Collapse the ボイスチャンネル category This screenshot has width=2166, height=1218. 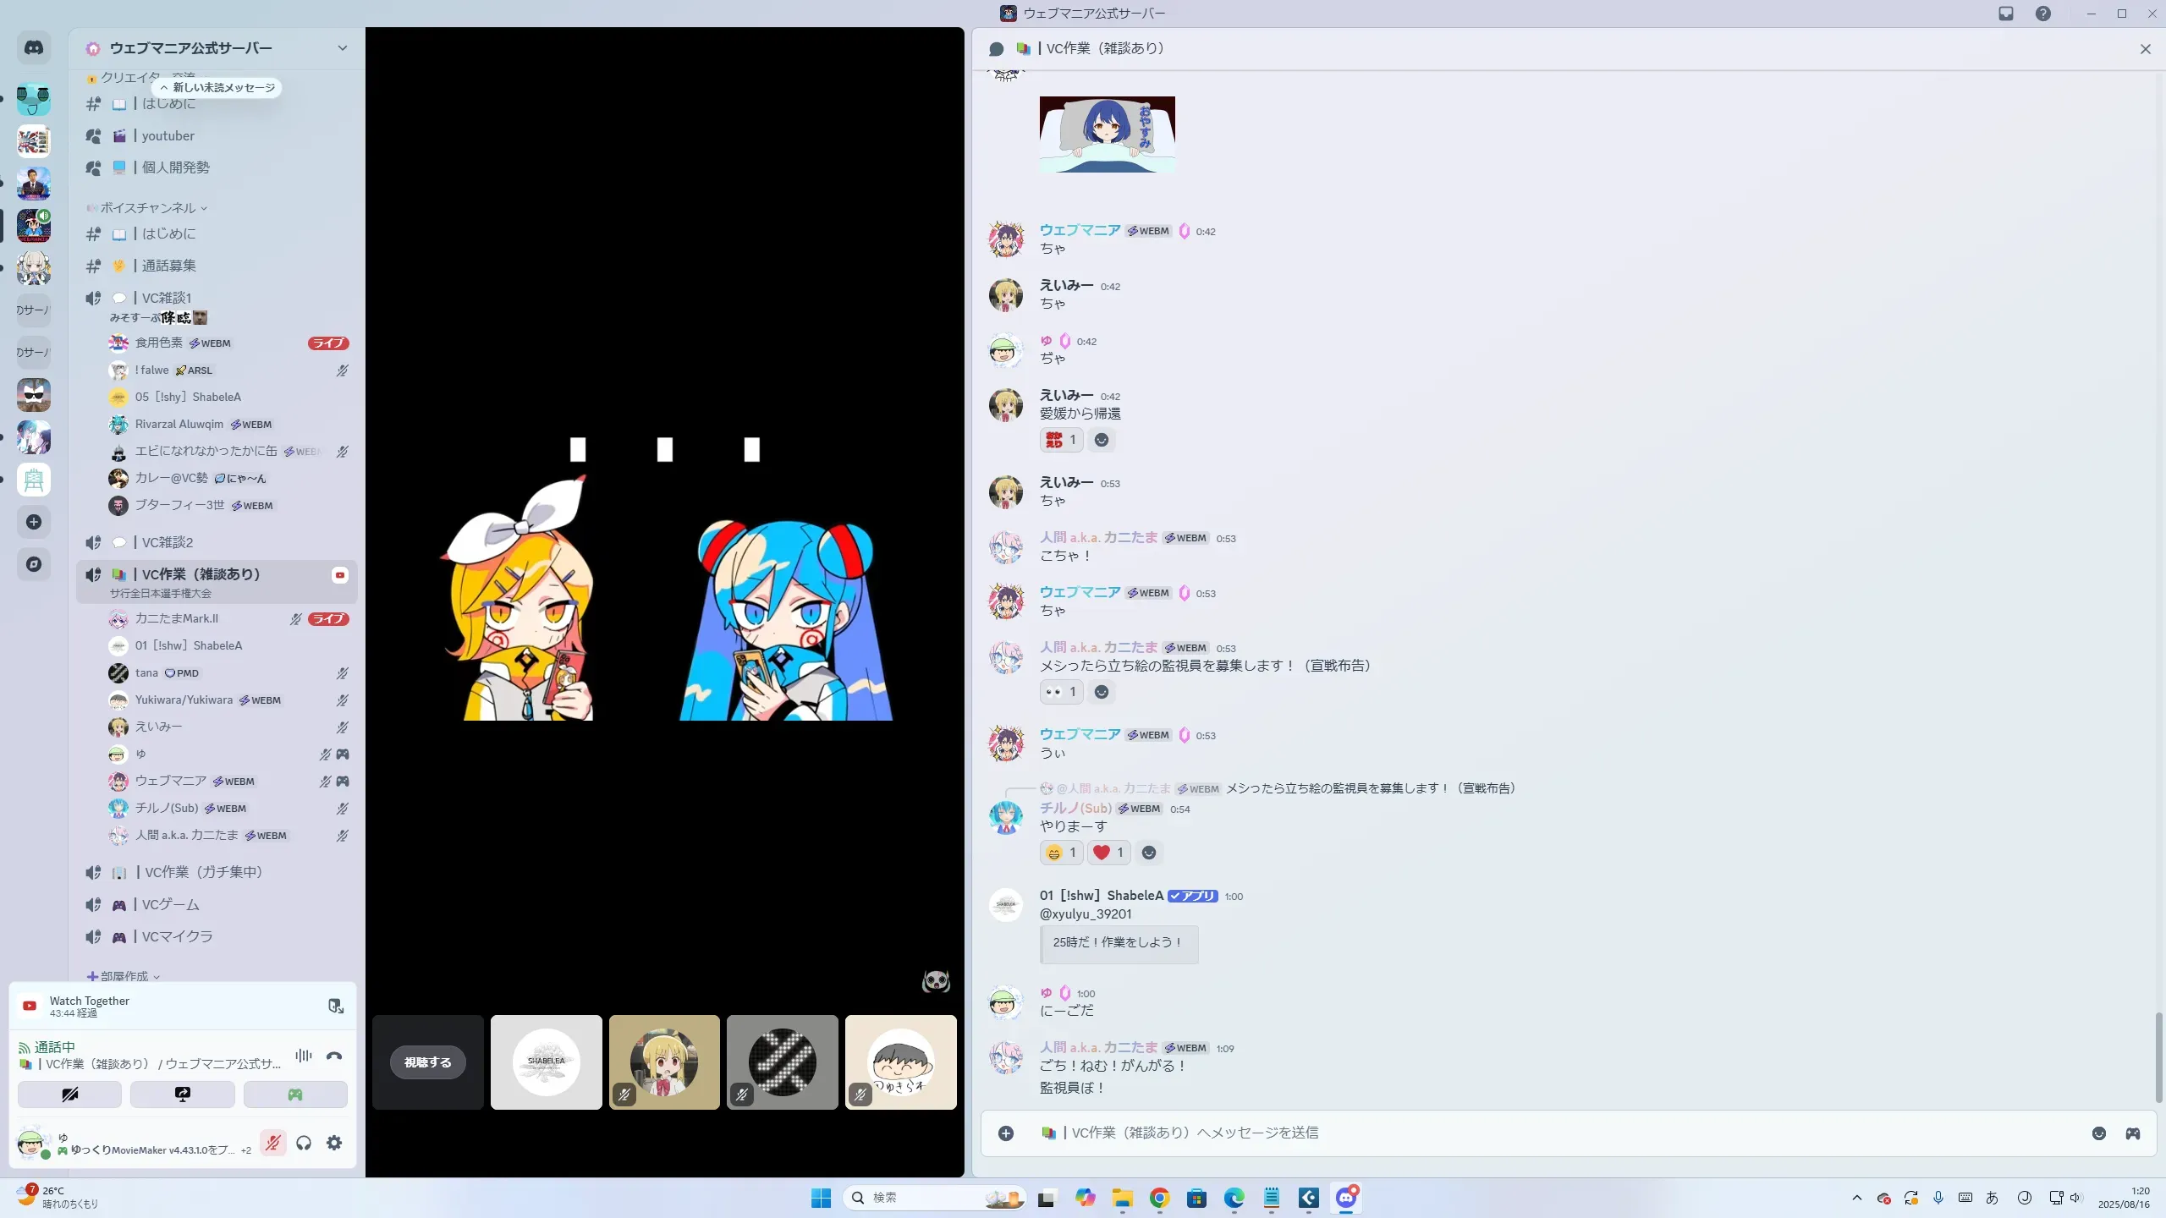tap(148, 208)
